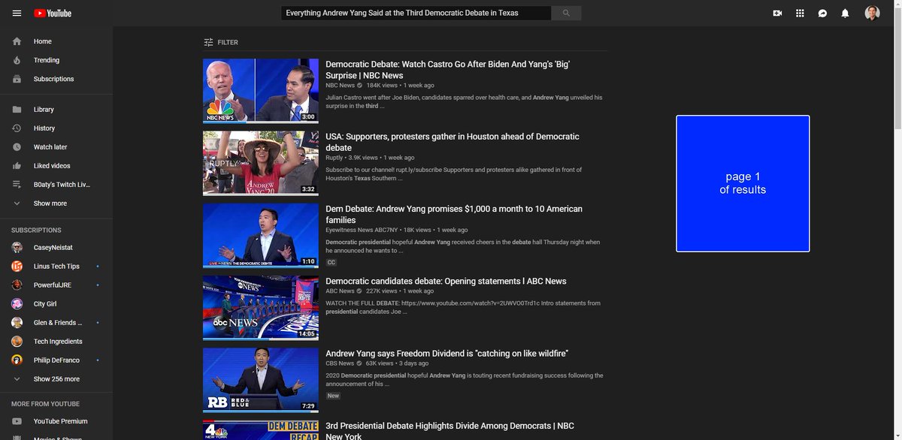This screenshot has height=440, width=902.
Task: Open ABC News opening statements thumbnail
Action: (261, 307)
